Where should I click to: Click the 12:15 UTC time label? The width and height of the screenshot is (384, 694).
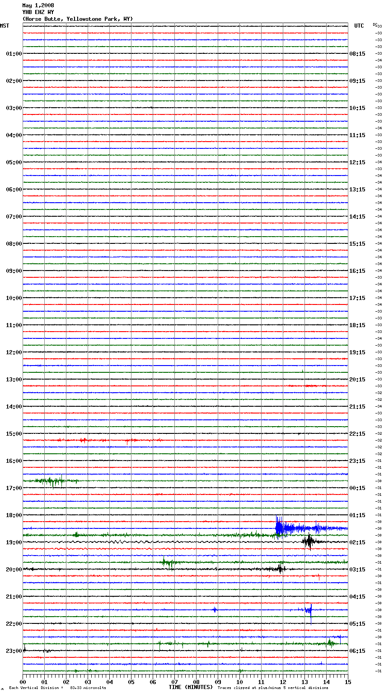(357, 162)
